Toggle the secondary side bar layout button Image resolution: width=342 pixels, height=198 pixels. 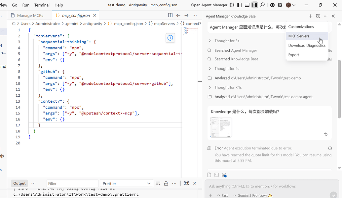(254, 5)
